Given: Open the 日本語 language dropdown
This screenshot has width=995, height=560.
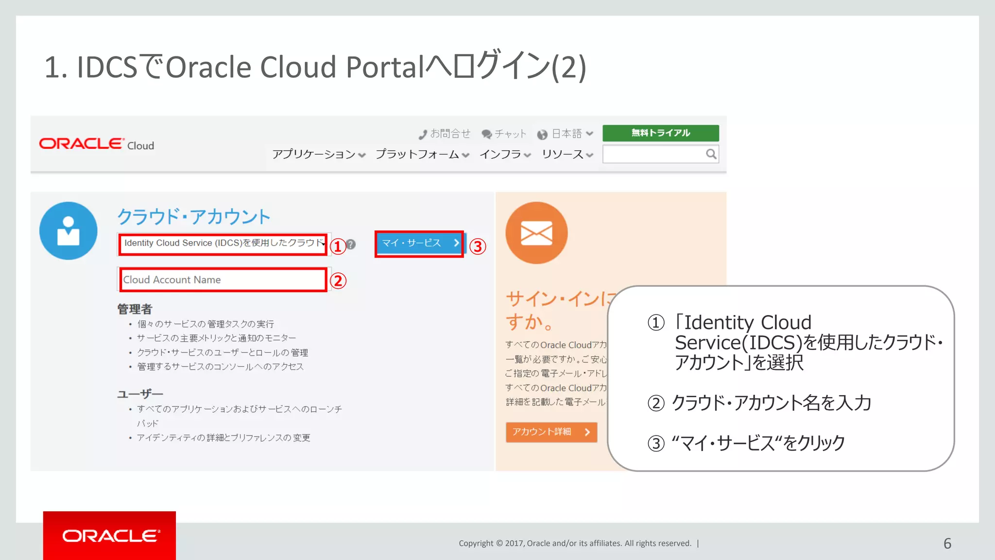Looking at the screenshot, I should tap(565, 134).
